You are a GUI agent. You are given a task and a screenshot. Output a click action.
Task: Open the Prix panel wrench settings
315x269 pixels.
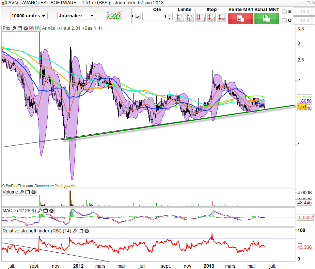(x=14, y=28)
